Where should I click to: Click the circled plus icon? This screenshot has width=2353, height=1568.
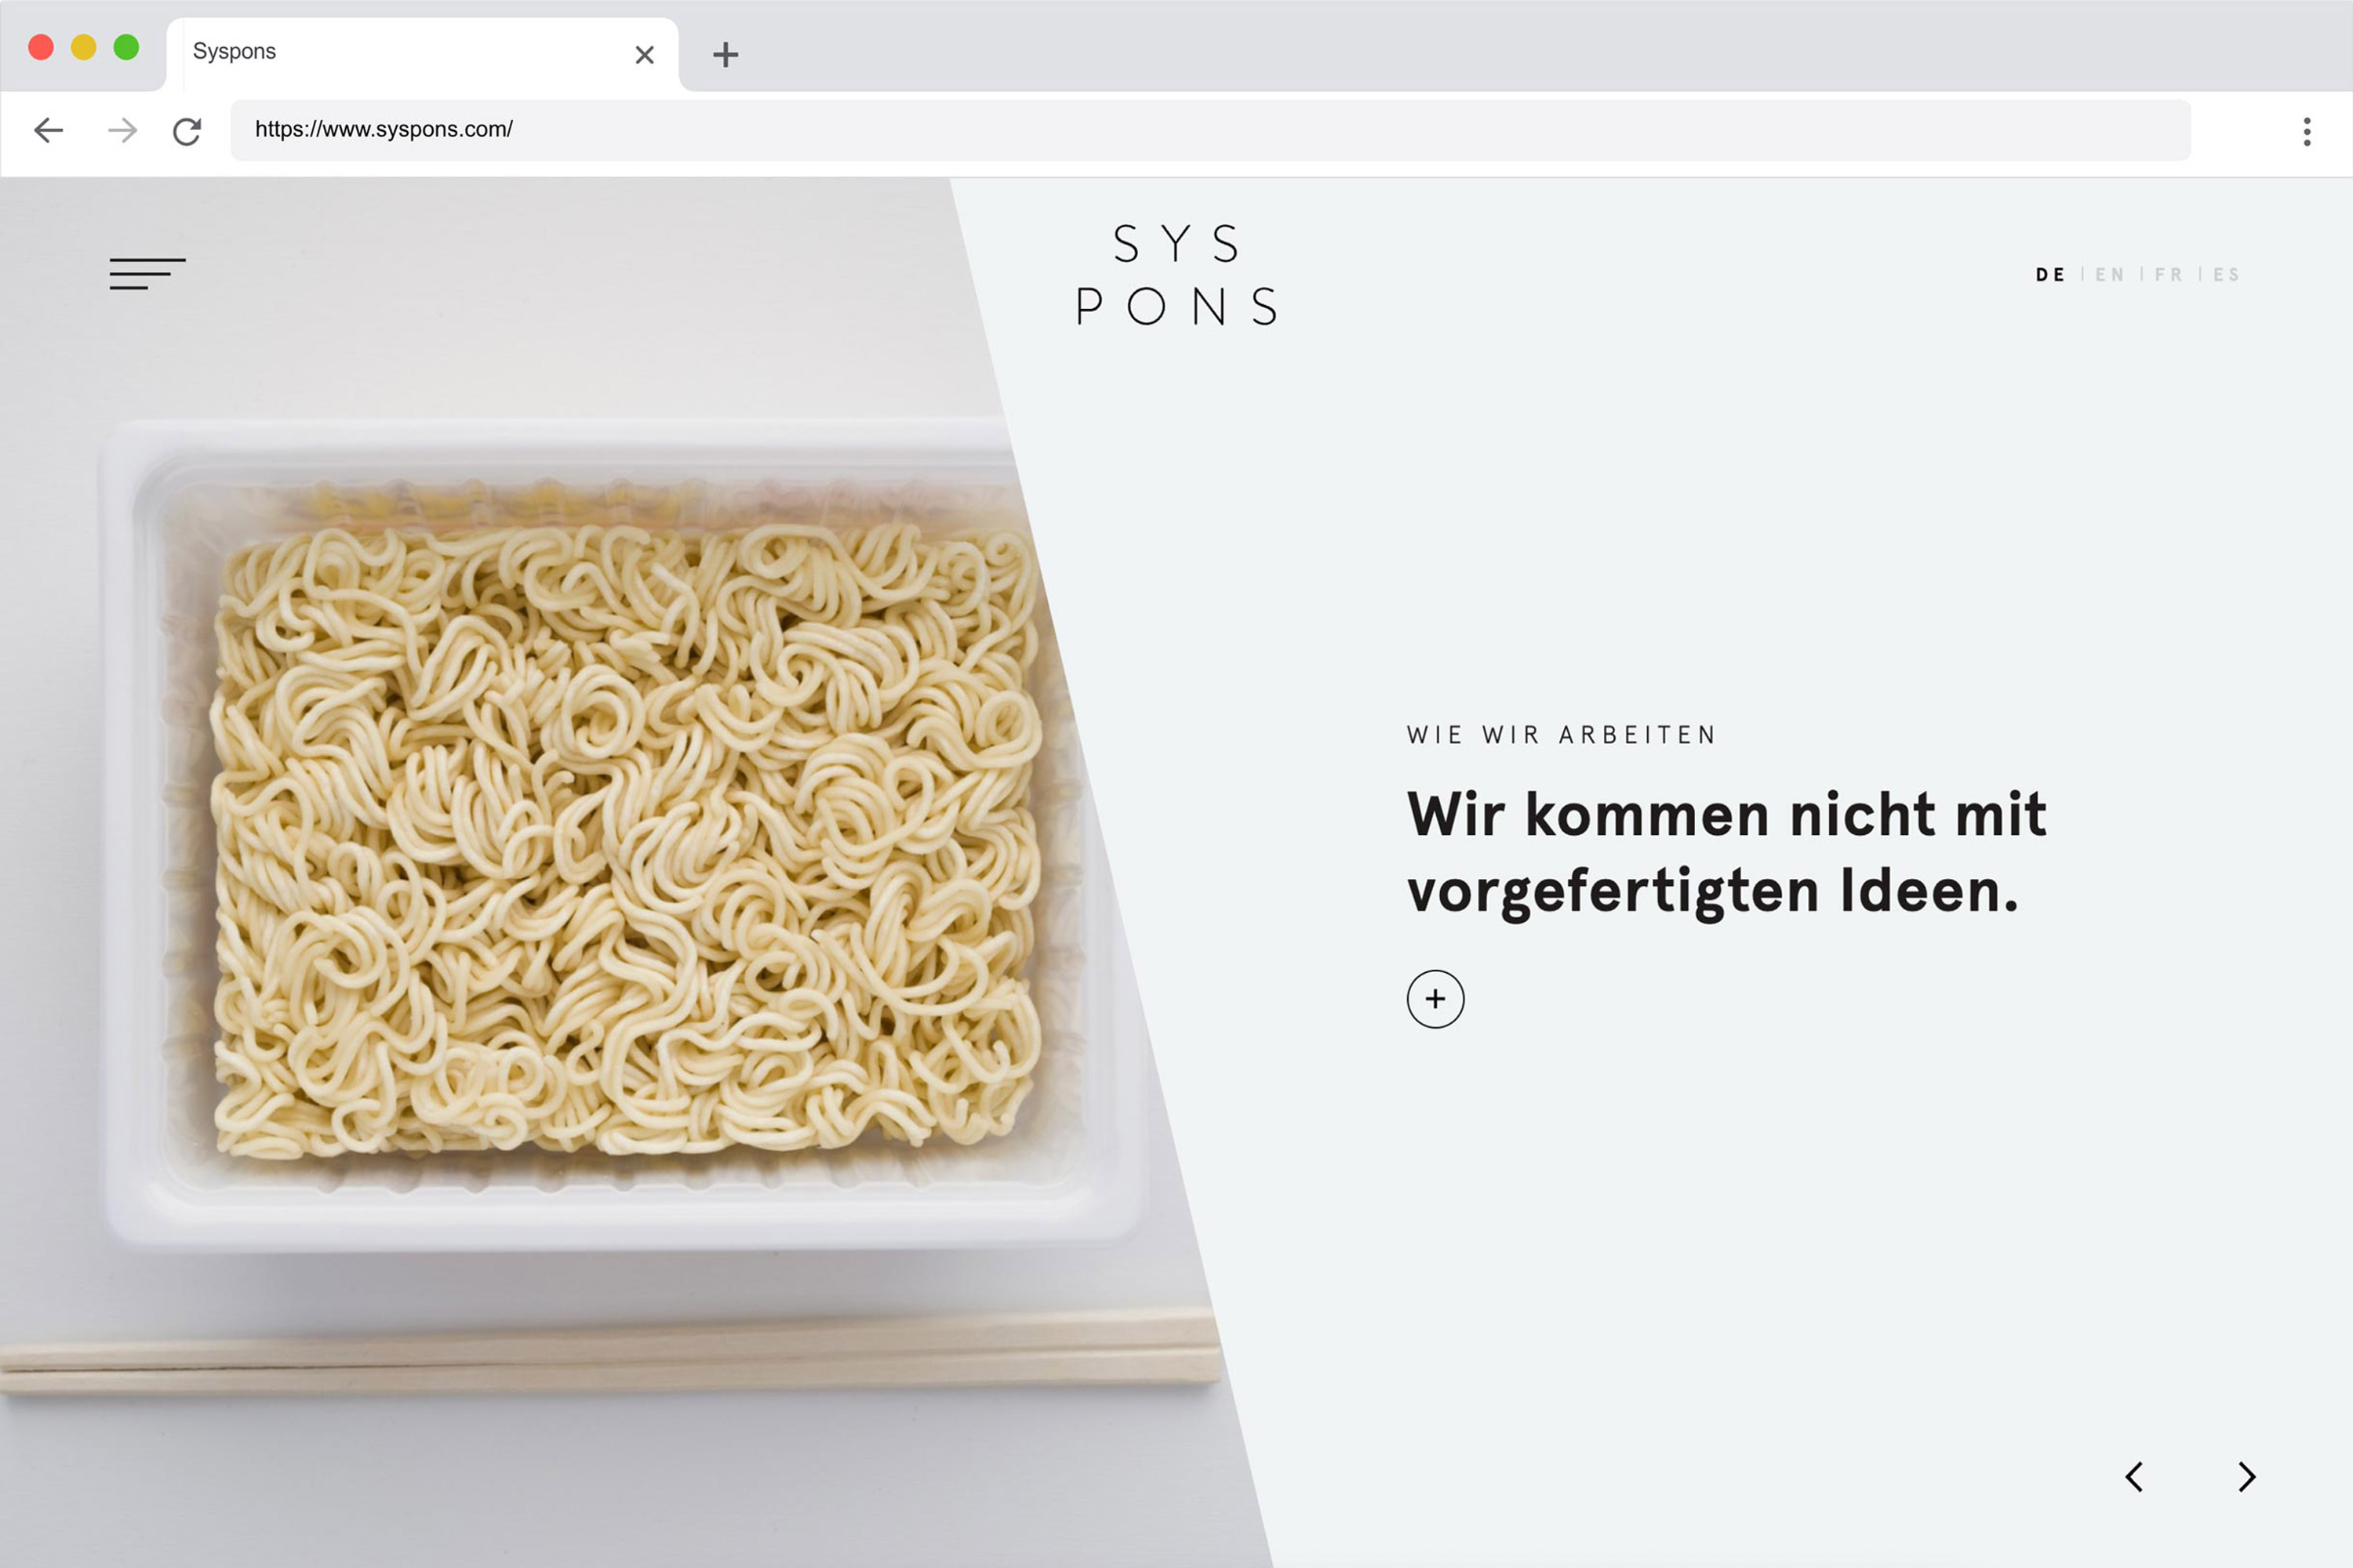pyautogui.click(x=1435, y=998)
